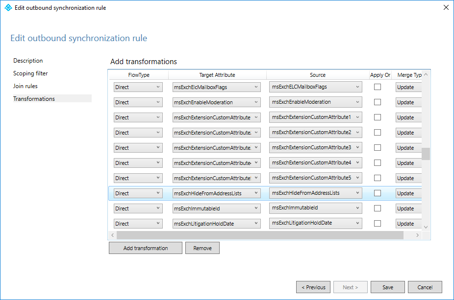The height and width of the screenshot is (300, 454).
Task: Save the synchronization rule
Action: [388, 287]
